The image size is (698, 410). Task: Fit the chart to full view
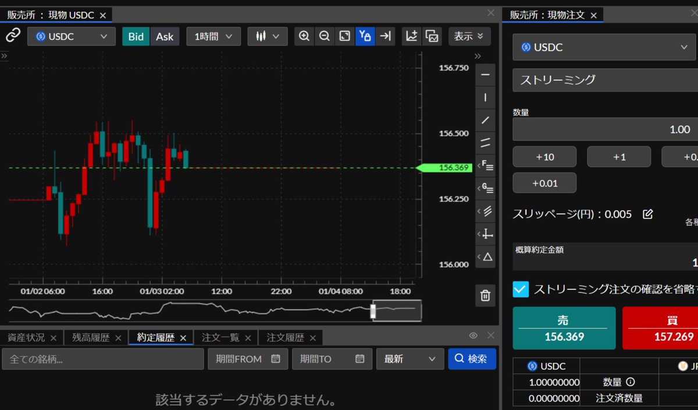[345, 36]
